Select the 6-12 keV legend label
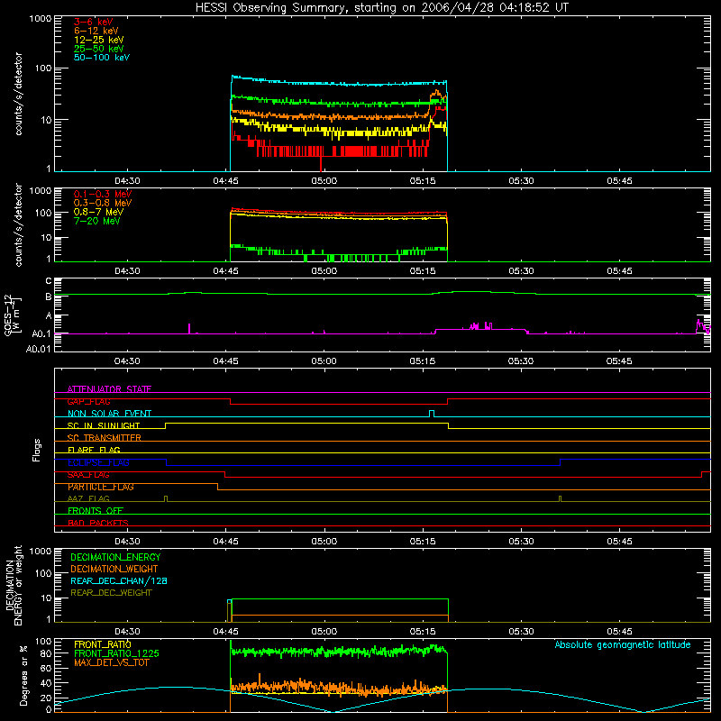The height and width of the screenshot is (721, 721). point(96,31)
